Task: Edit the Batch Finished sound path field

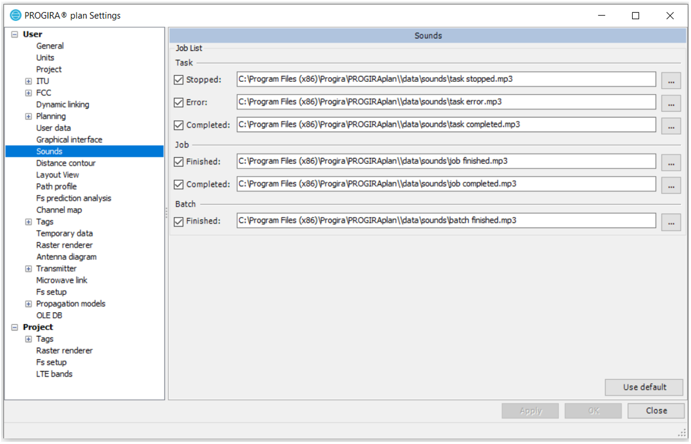Action: (x=446, y=221)
